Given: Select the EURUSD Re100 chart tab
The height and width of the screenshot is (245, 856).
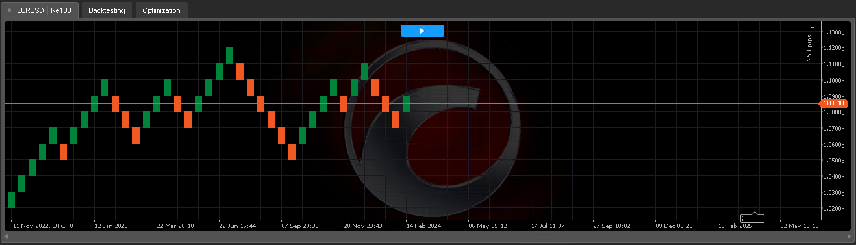Looking at the screenshot, I should coord(40,10).
